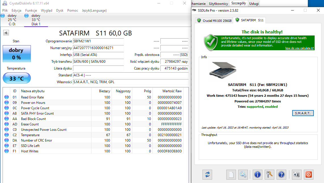Screen dimensions: 324x183
Task: Click the Numer seryjny field
Action: click(x=98, y=48)
